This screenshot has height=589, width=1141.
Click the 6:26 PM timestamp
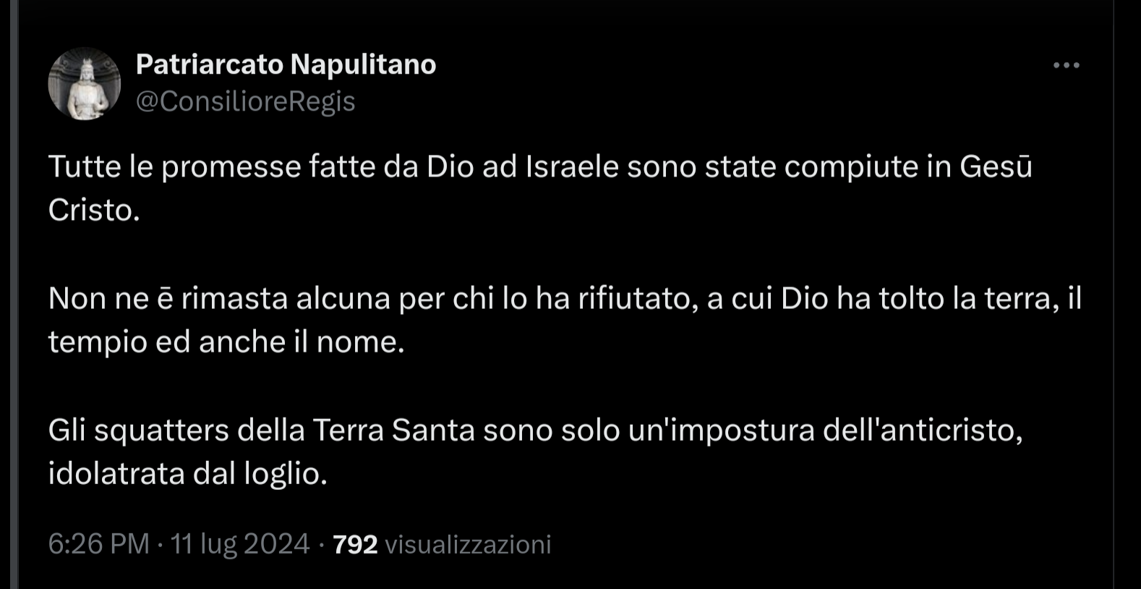tap(98, 544)
